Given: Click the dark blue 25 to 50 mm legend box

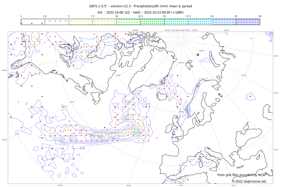Looking at the screenshot, I should click(x=248, y=22).
